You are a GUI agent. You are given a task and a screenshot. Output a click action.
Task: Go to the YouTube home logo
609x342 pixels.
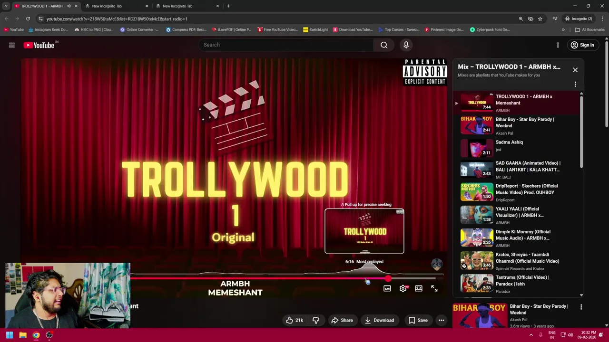(39, 45)
